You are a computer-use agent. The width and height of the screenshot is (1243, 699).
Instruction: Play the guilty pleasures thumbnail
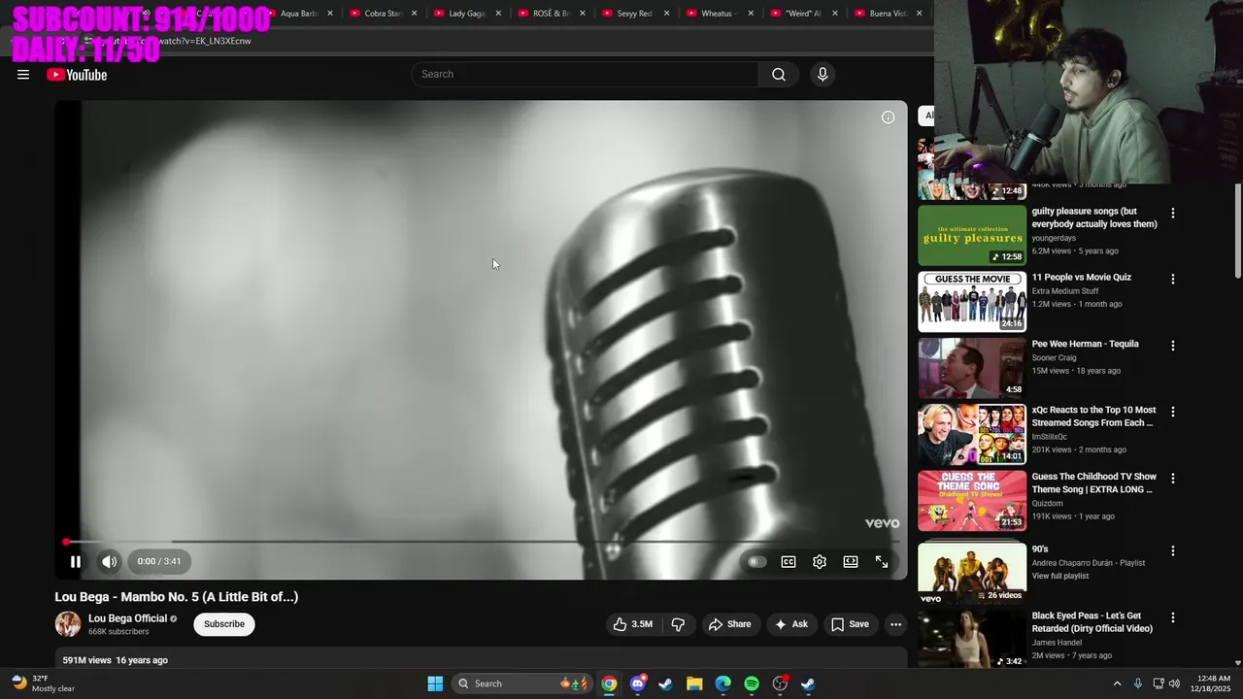[972, 235]
